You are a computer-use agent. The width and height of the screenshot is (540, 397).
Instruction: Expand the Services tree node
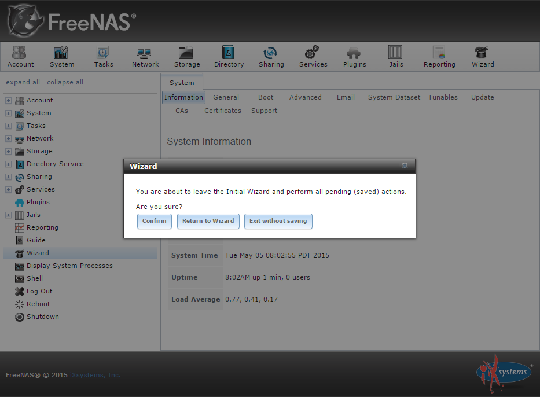pyautogui.click(x=9, y=190)
